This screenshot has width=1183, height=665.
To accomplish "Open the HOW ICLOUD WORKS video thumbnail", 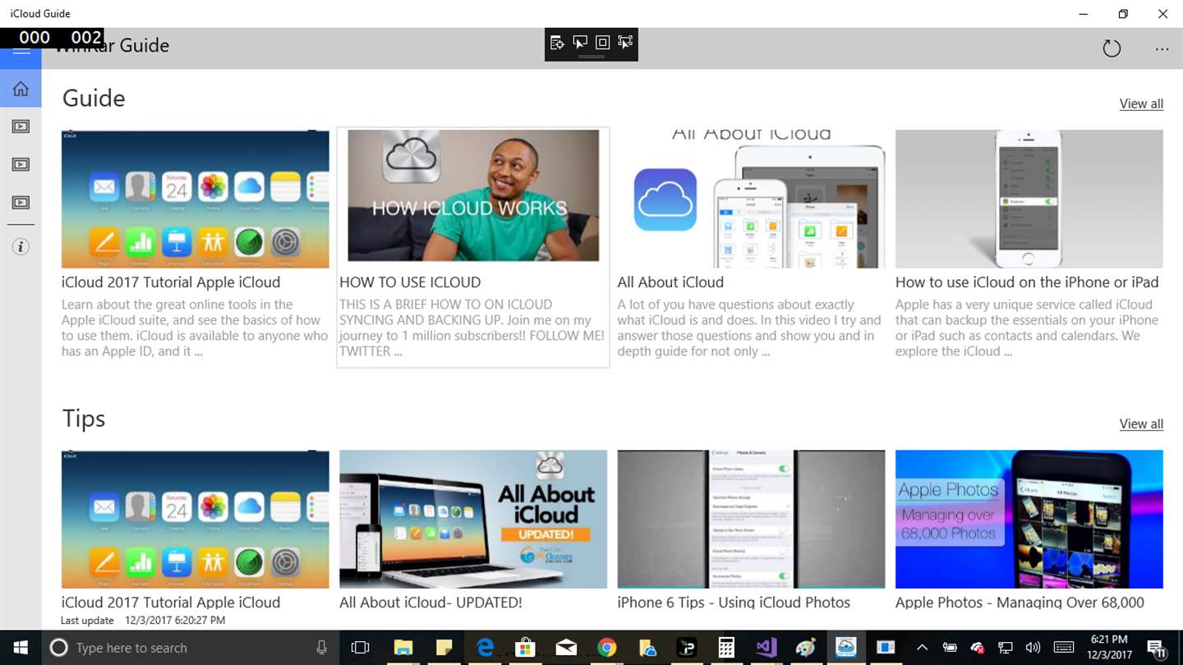I will (473, 195).
